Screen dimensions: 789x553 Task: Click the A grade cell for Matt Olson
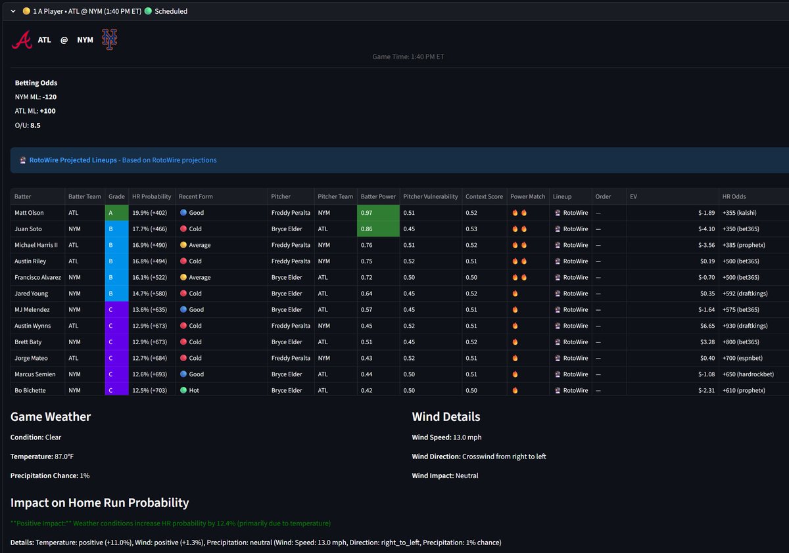[x=116, y=213]
